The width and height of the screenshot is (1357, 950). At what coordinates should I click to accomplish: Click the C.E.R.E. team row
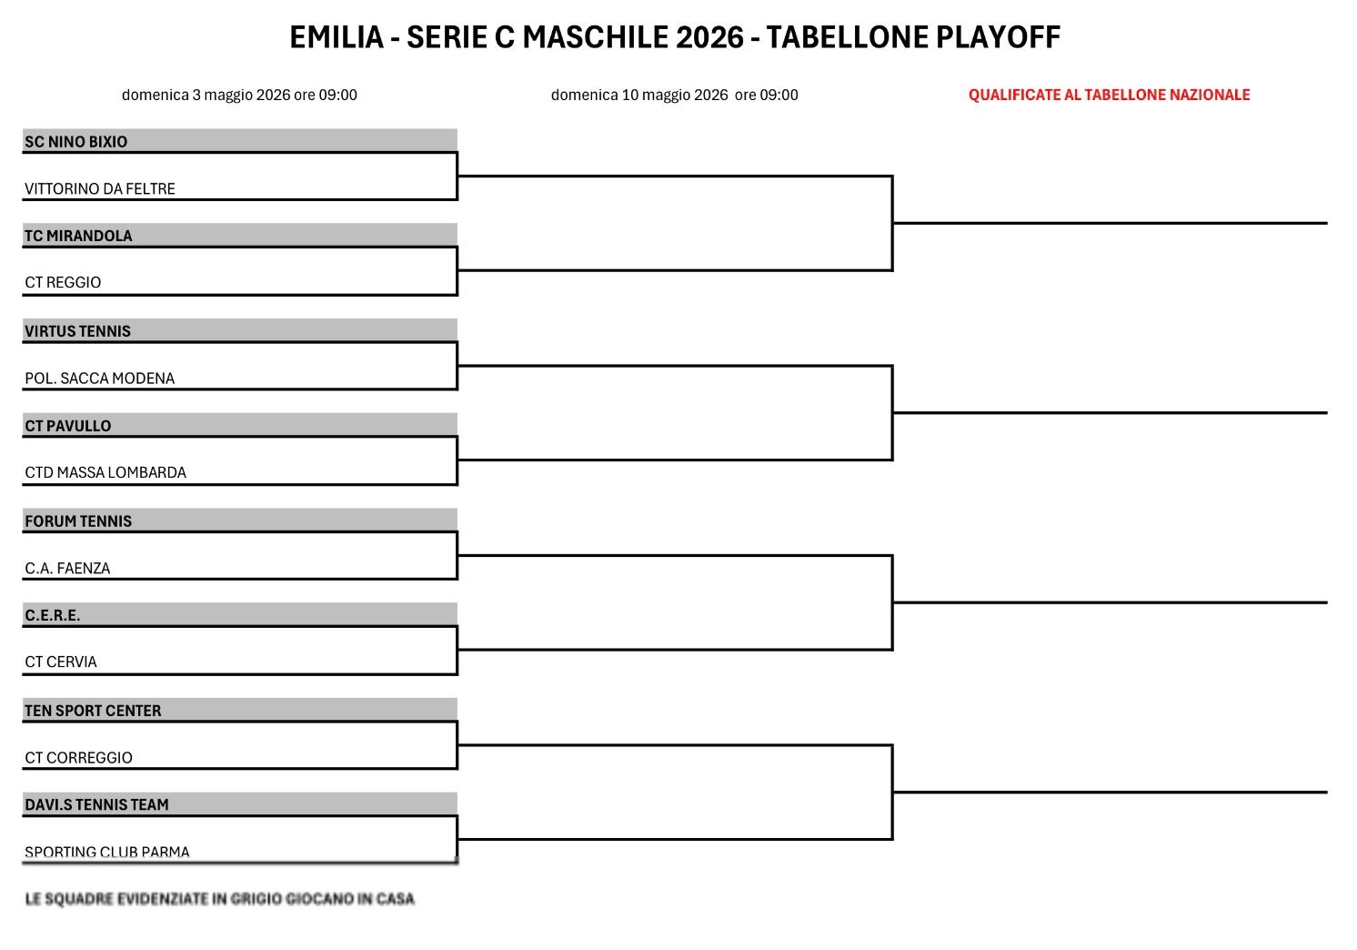tap(53, 615)
